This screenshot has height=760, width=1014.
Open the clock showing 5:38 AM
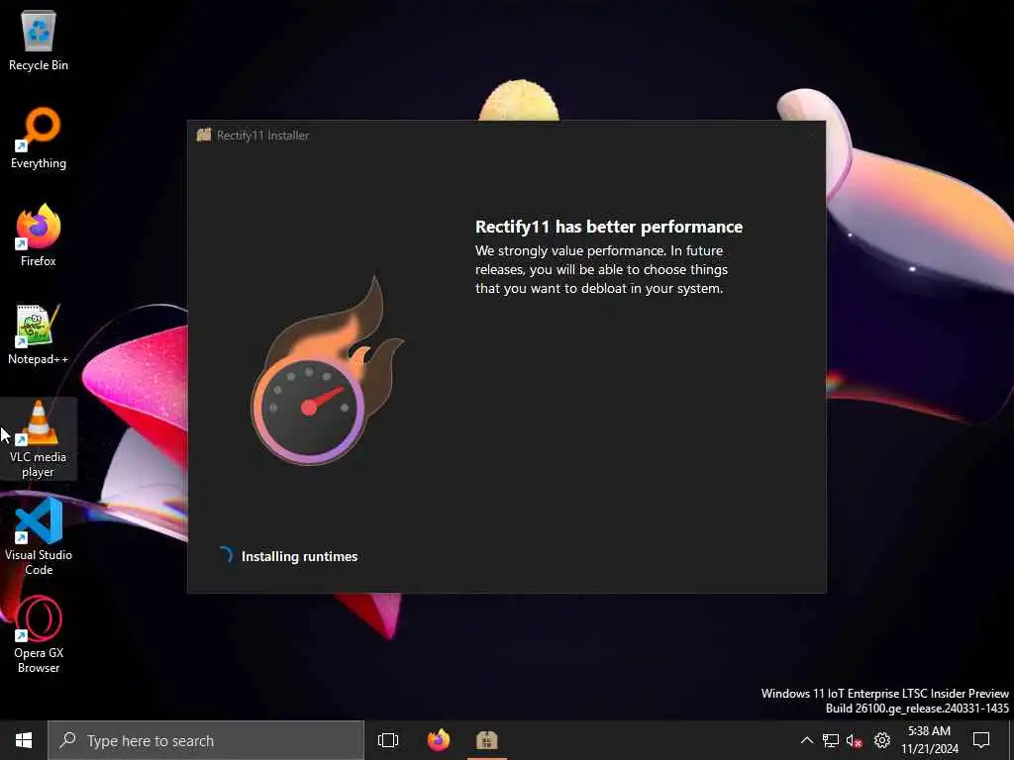pyautogui.click(x=930, y=740)
